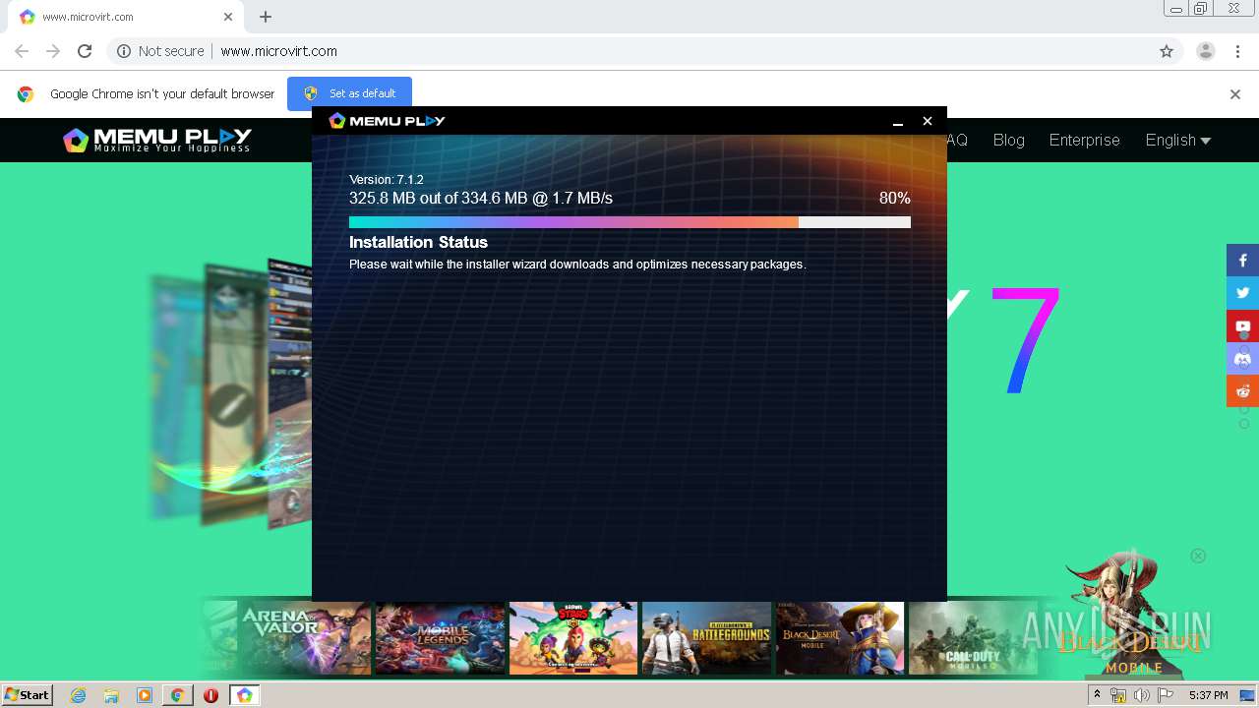Select the Call of Duty Mobile thumbnail
1259x708 pixels.
pos(973,638)
